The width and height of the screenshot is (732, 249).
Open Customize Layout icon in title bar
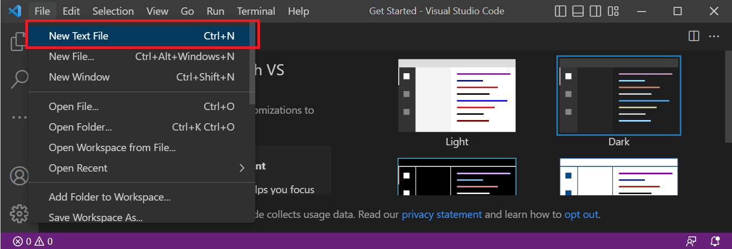(x=613, y=11)
